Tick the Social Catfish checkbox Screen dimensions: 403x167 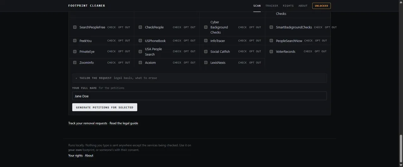[x=206, y=51]
